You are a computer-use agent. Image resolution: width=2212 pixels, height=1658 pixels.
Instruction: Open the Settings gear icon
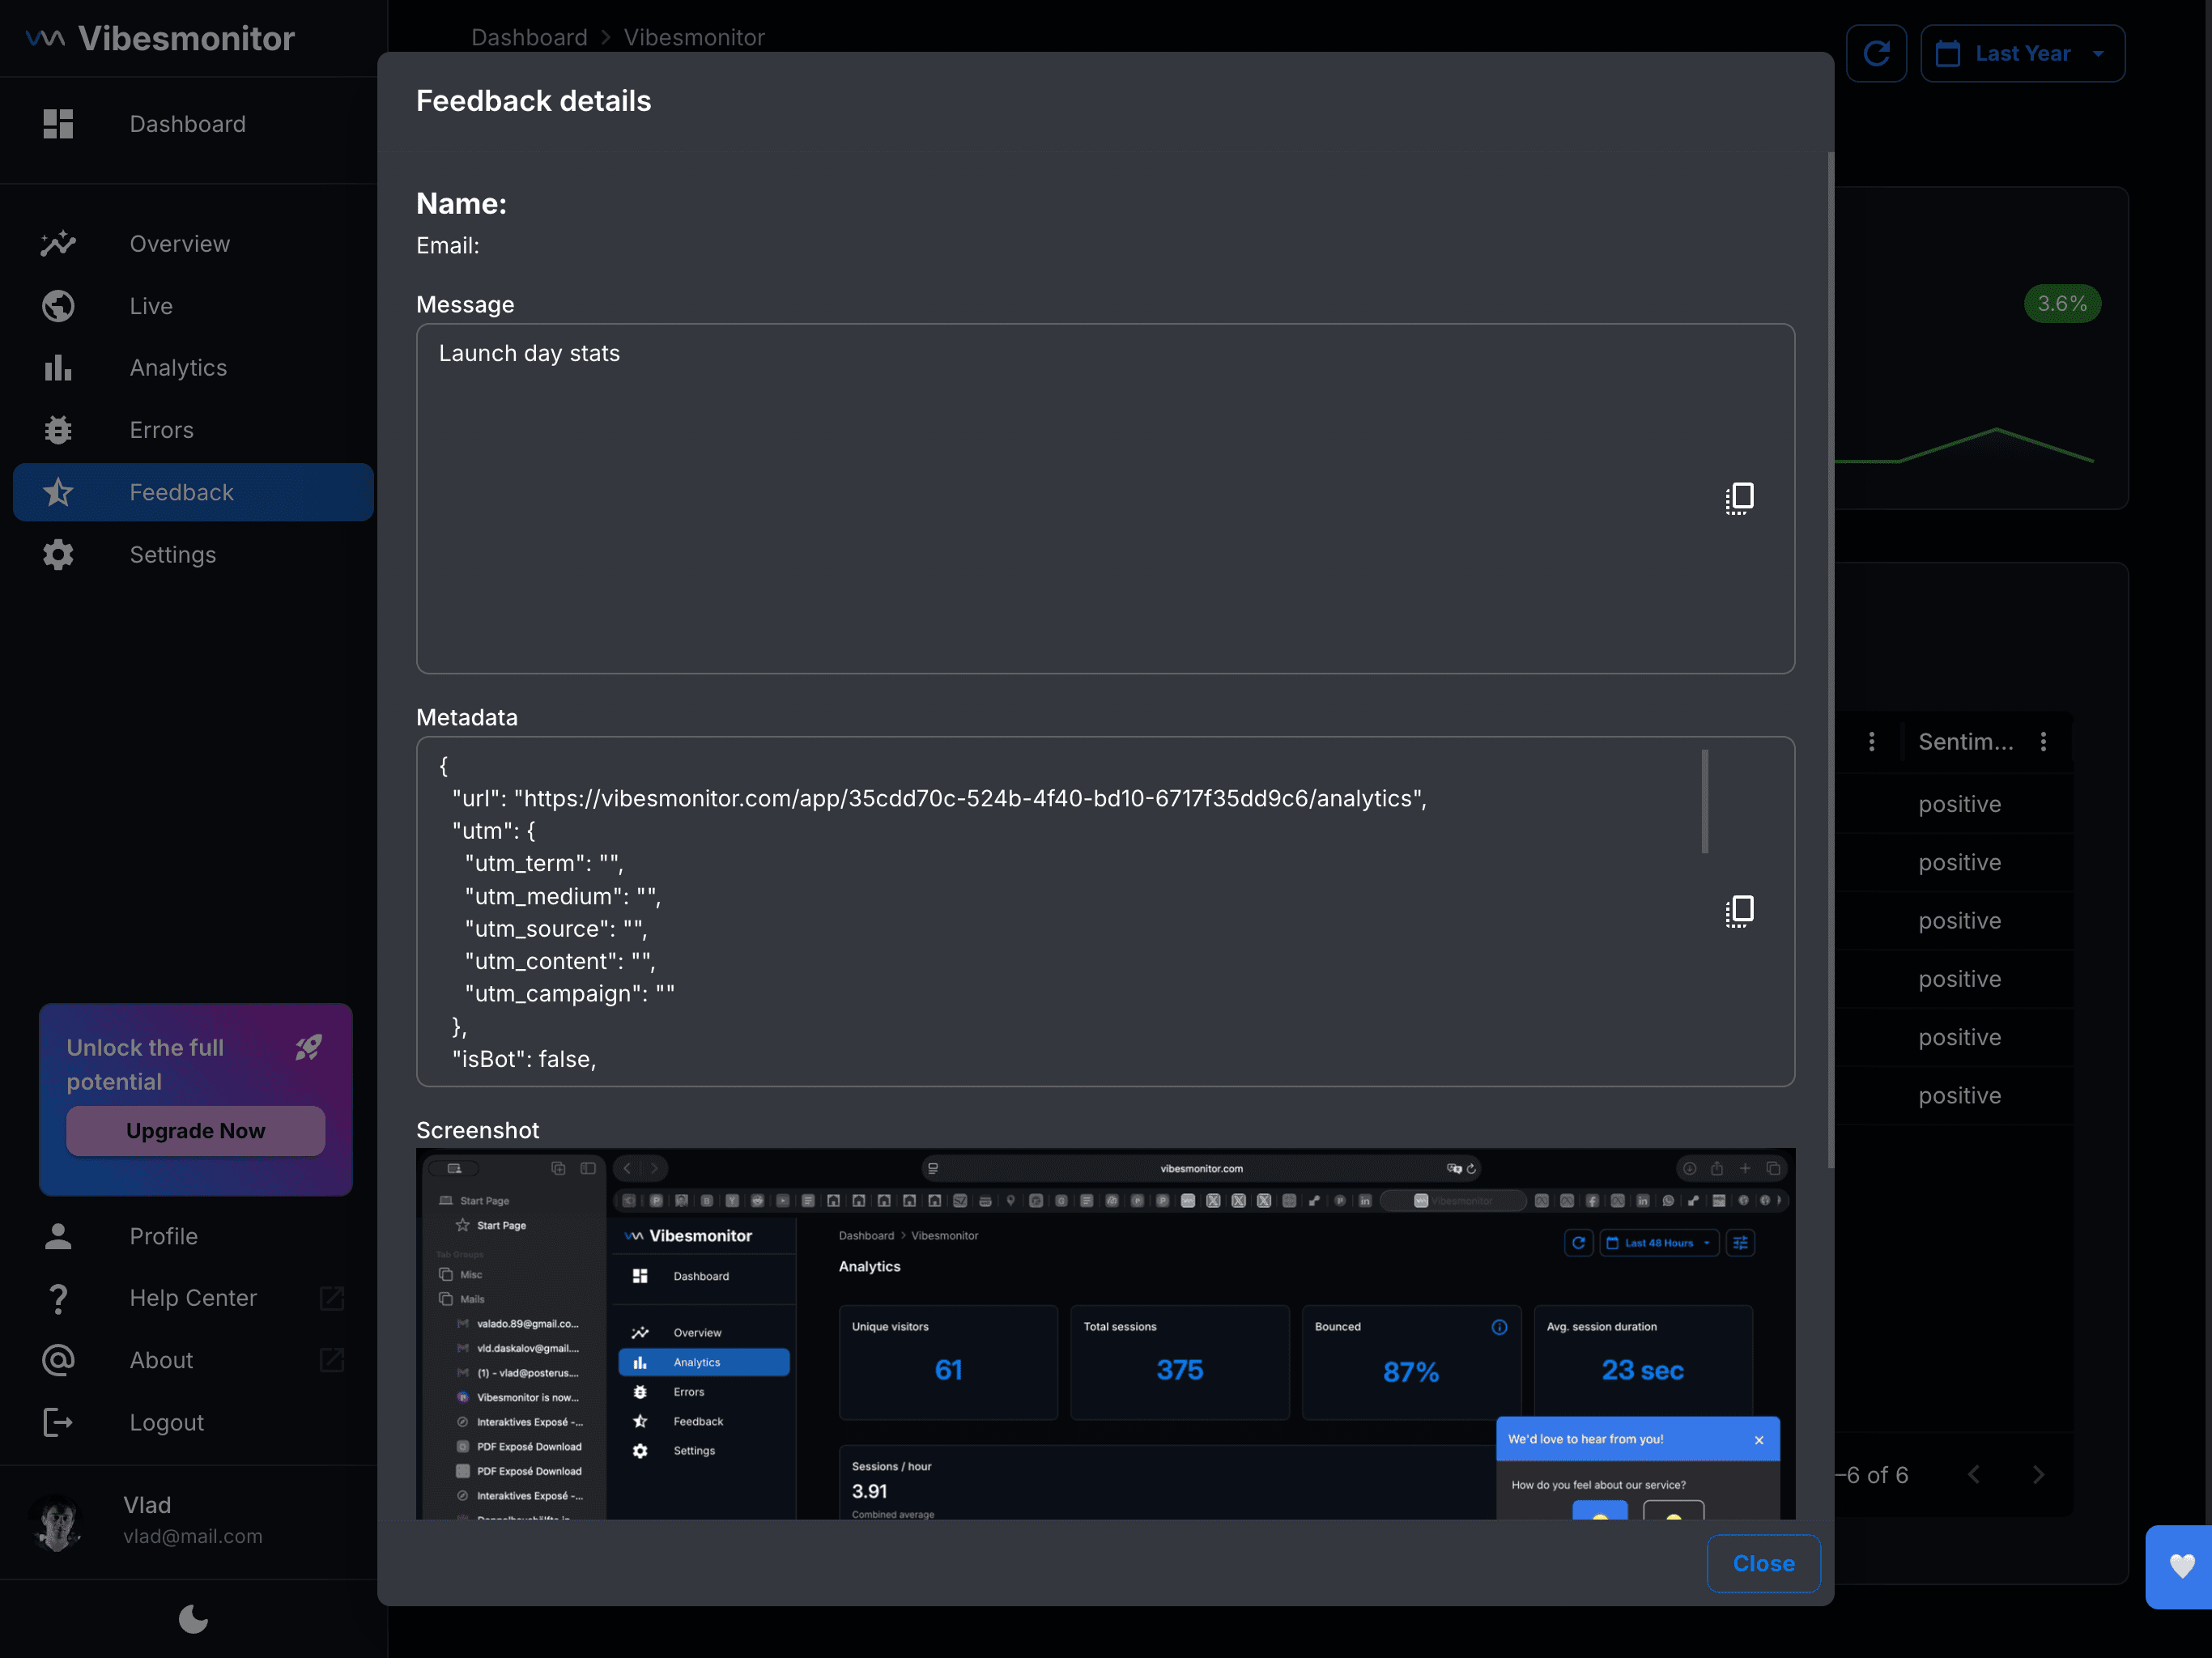coord(58,555)
